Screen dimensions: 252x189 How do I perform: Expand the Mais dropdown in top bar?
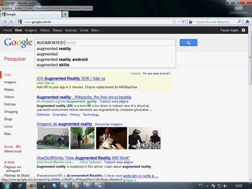96,30
